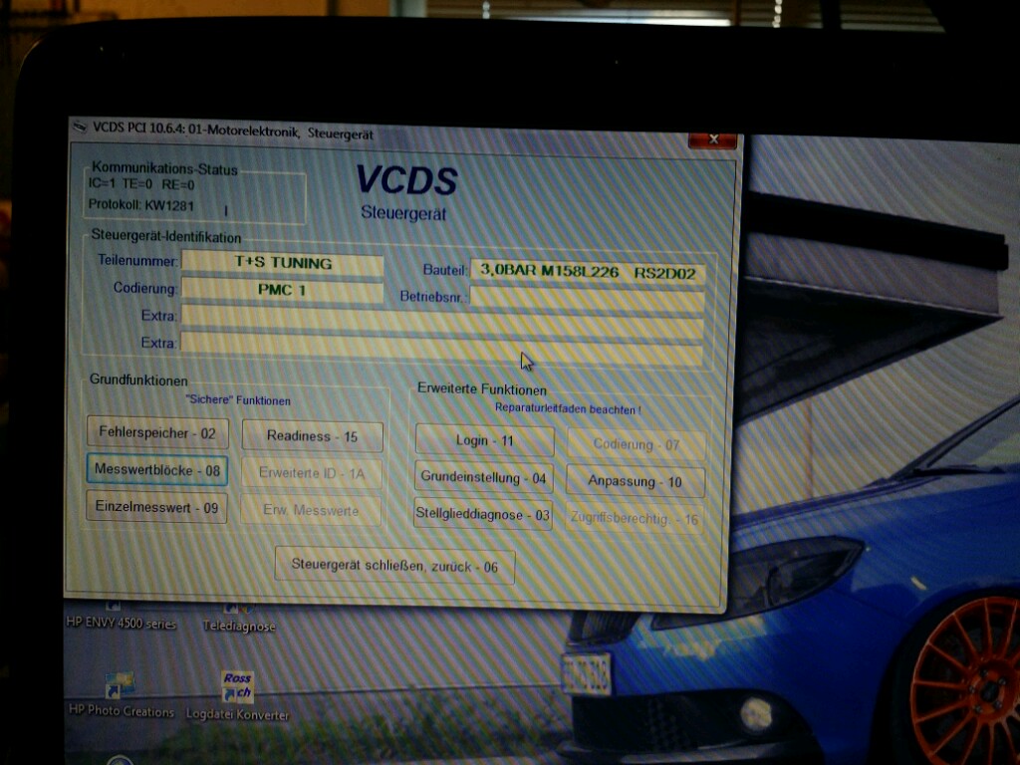Click the Teilenummer field showing T+S TUNING
Image resolution: width=1020 pixels, height=765 pixels.
coord(283,264)
